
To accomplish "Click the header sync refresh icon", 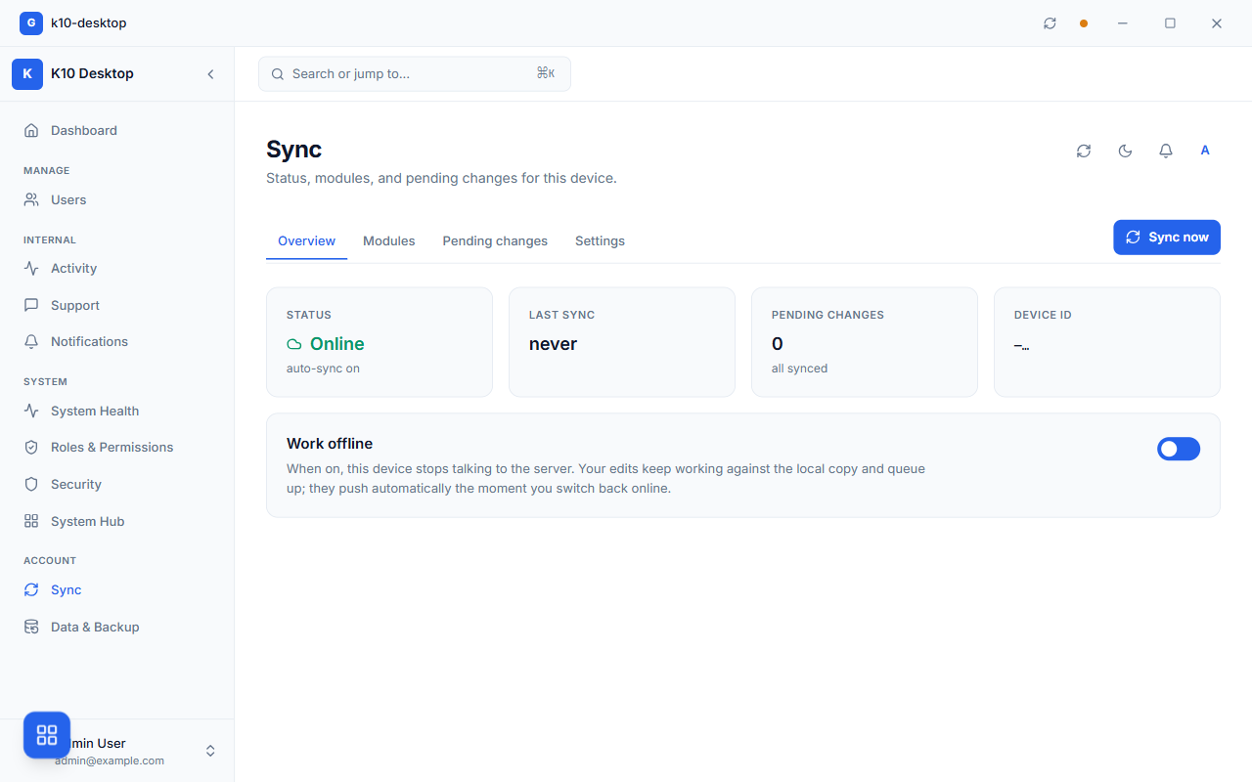I will 1084,151.
